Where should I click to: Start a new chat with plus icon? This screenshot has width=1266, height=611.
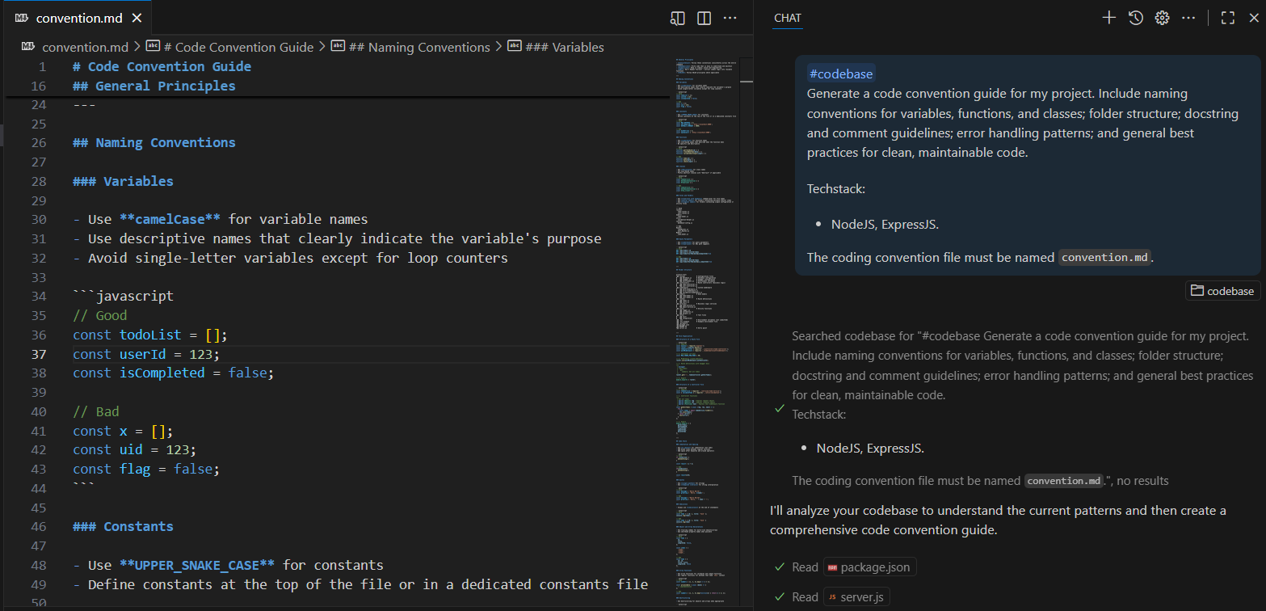[x=1109, y=18]
